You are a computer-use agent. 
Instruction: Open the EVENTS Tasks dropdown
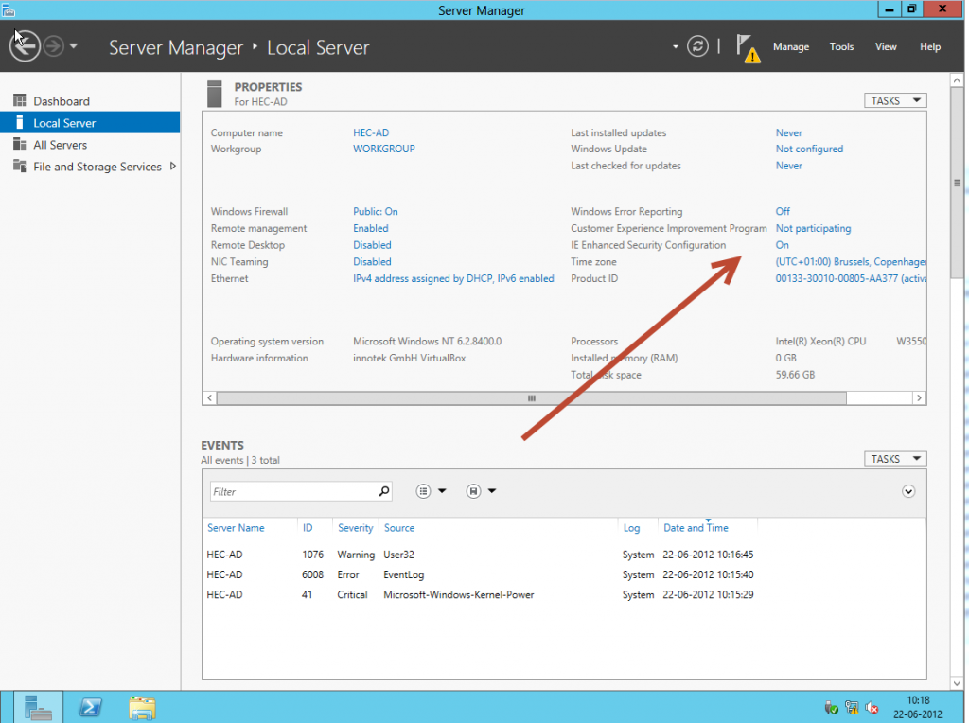point(893,458)
